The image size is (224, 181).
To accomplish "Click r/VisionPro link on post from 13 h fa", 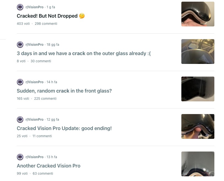I will tap(34, 157).
